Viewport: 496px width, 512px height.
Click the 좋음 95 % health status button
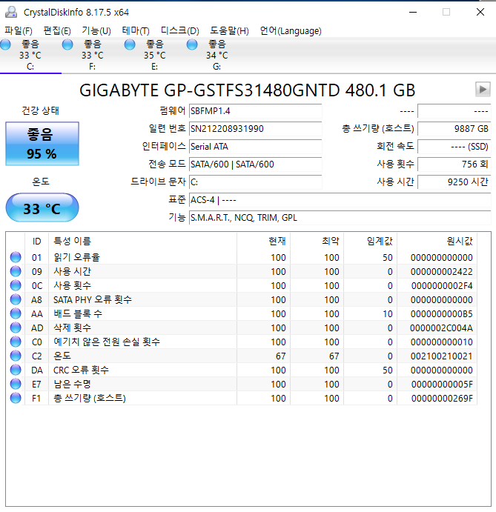tap(42, 144)
